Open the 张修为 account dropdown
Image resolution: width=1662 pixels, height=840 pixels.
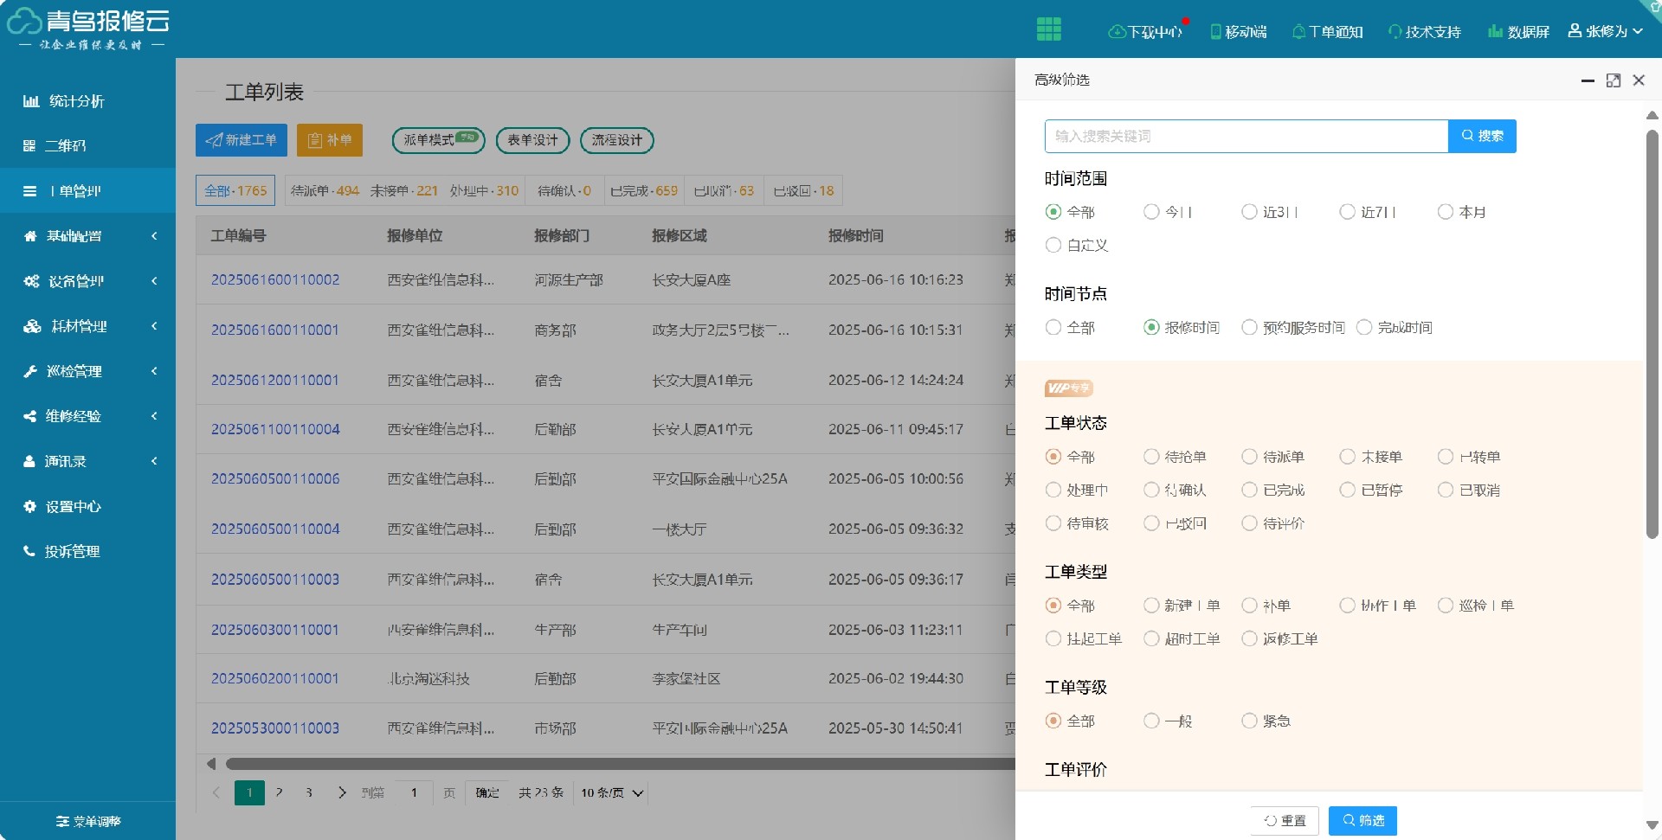coord(1606,30)
